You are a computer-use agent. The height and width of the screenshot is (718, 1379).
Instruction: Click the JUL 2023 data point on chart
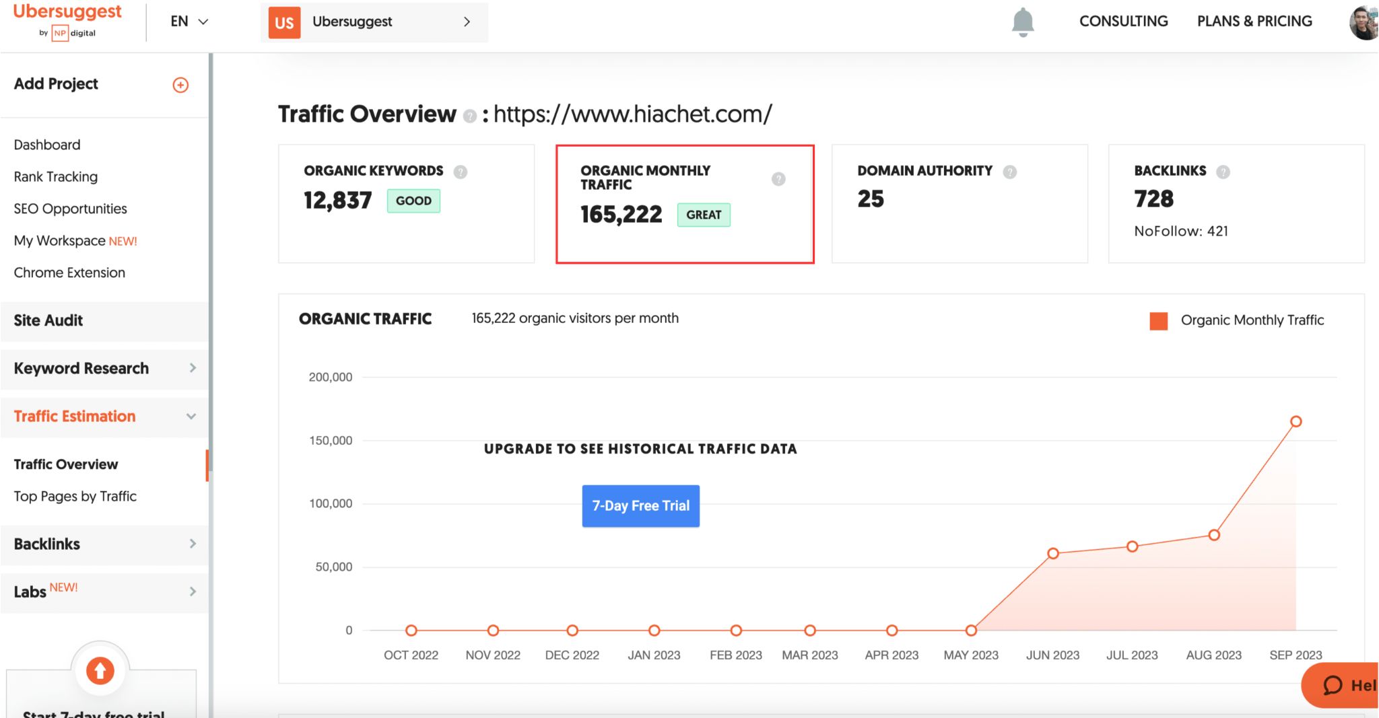tap(1133, 546)
